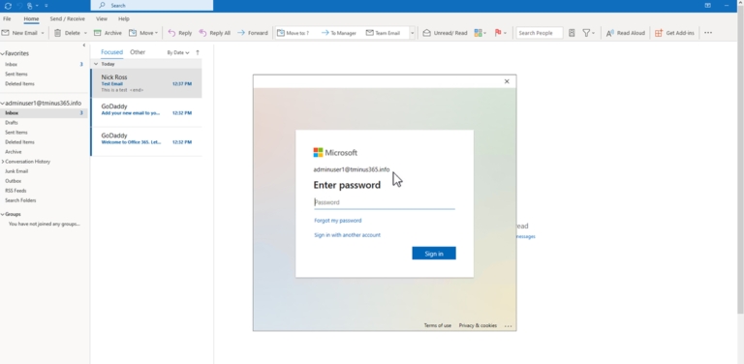Open the flag follow-up icon
Screen dimensions: 744x364
498,33
